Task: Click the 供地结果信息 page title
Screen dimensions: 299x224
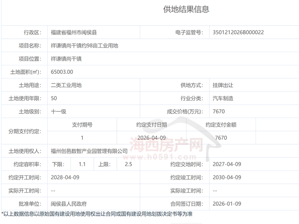Action: coord(186,9)
